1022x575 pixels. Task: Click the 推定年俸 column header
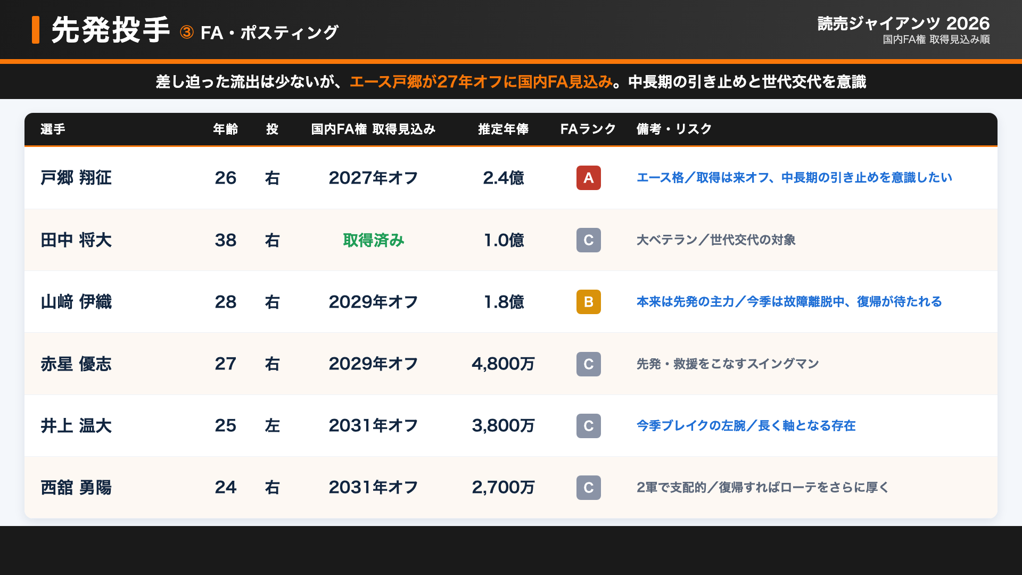coord(504,129)
